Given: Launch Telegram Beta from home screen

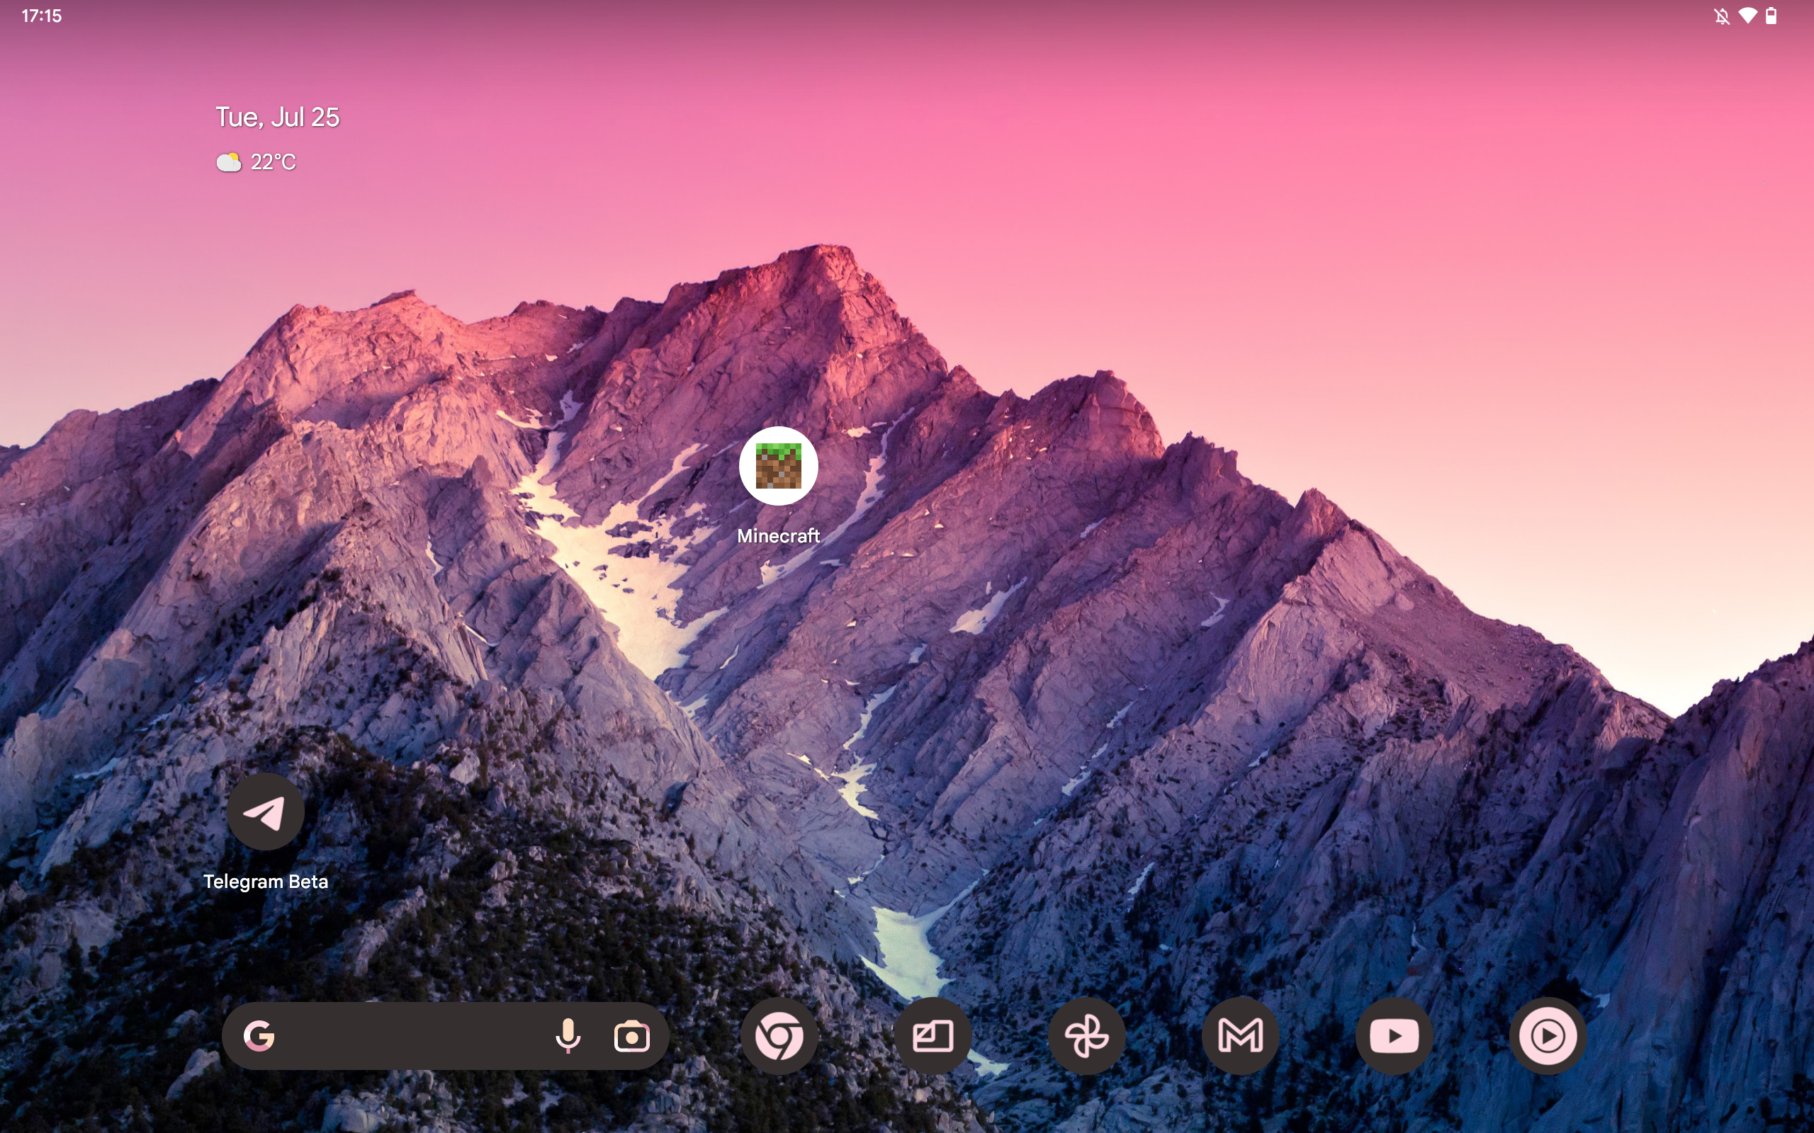Looking at the screenshot, I should pos(265,812).
